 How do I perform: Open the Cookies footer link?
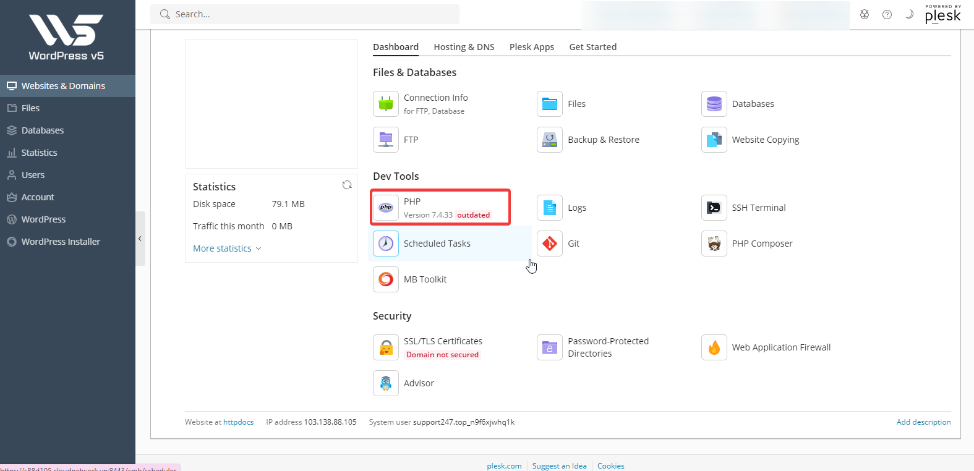(610, 466)
